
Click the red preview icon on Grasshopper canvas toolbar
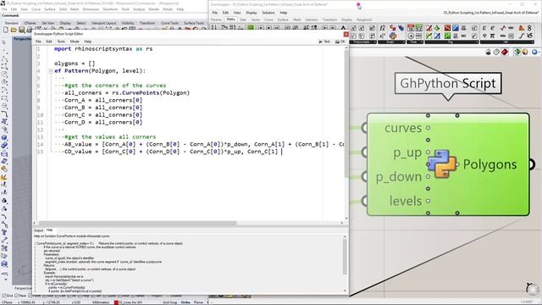505,52
